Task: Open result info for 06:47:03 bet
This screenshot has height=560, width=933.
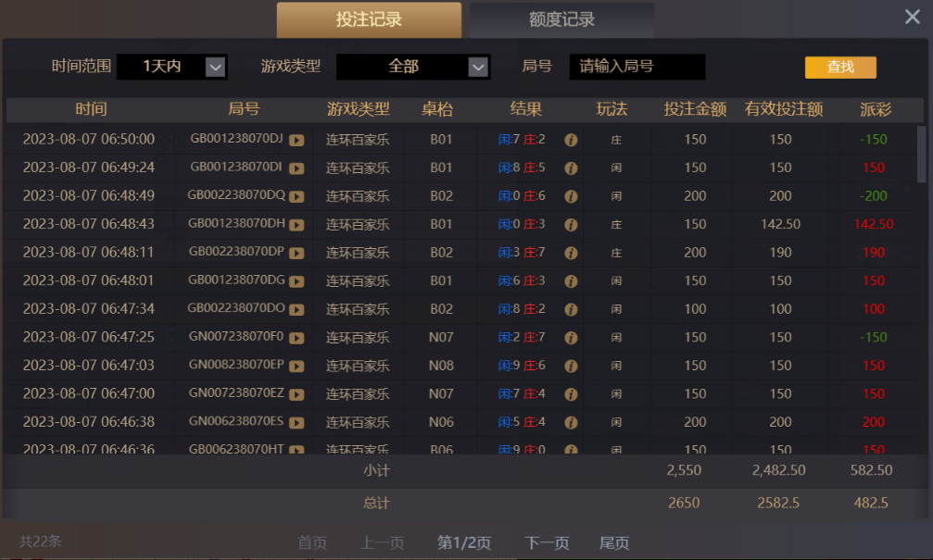Action: pos(571,367)
